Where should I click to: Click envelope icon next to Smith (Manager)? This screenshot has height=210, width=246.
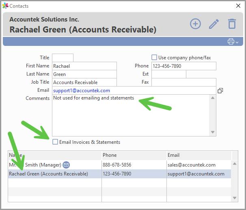tap(66, 165)
